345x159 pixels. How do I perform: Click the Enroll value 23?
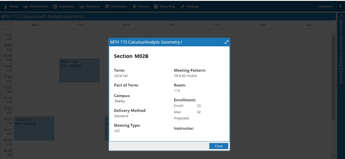[x=199, y=106]
